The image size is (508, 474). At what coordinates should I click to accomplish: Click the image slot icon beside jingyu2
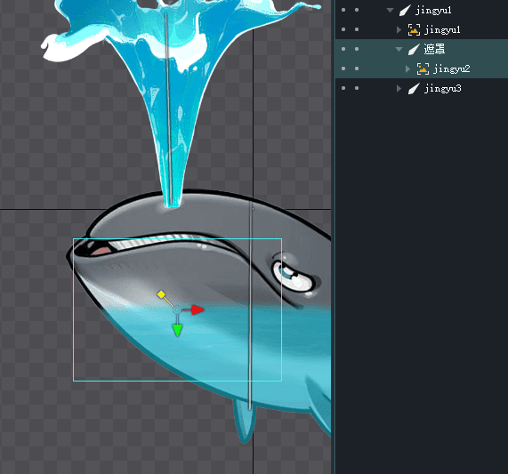coord(423,69)
